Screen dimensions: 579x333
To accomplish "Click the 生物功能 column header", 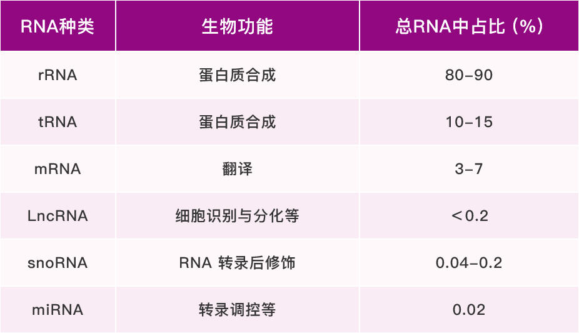I will [237, 28].
